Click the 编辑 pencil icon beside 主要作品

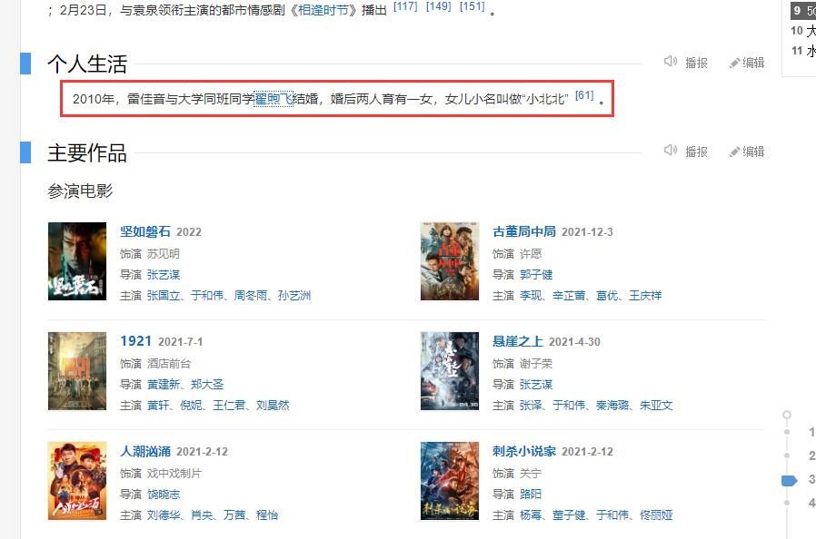click(x=734, y=152)
